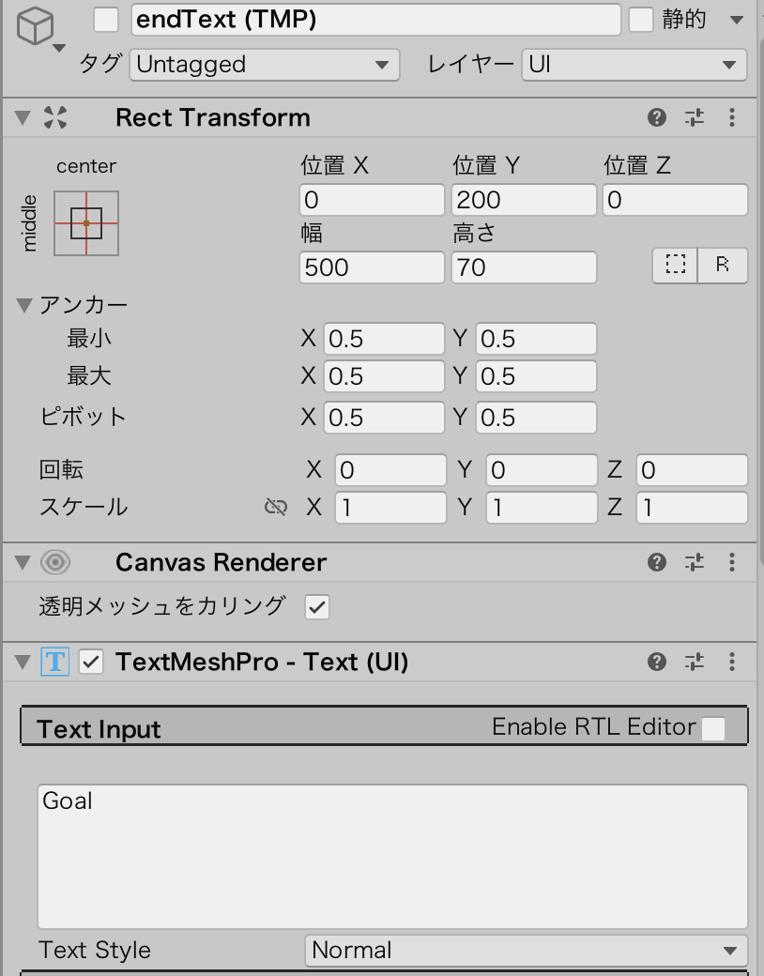Image resolution: width=764 pixels, height=976 pixels.
Task: Open the anchor presets widget
Action: [x=85, y=222]
